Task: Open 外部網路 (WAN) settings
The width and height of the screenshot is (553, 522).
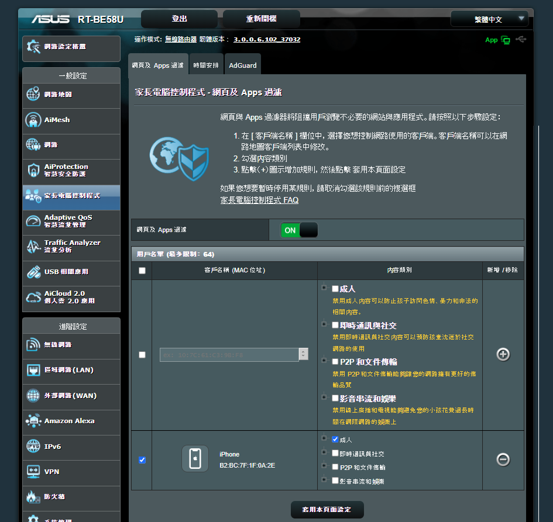Action: pyautogui.click(x=71, y=396)
